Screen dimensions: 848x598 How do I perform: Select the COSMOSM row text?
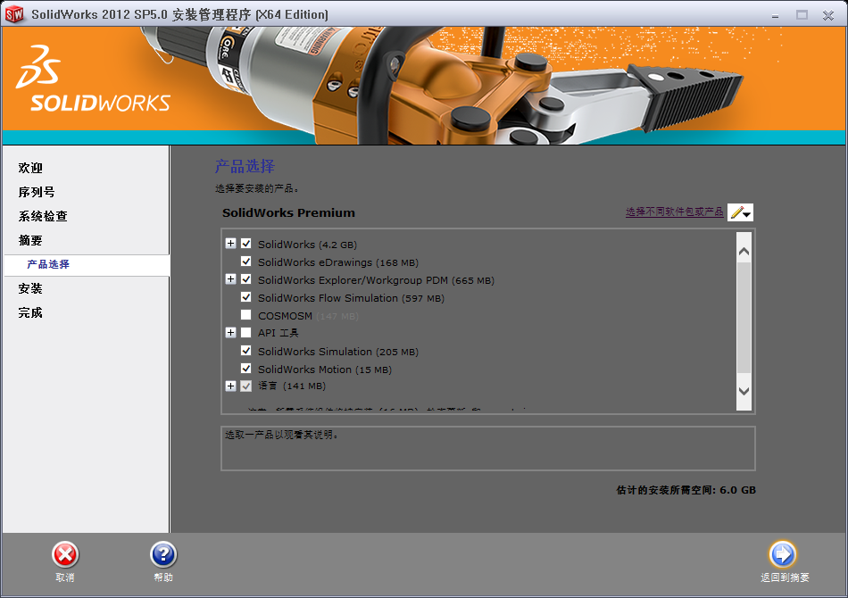click(308, 316)
